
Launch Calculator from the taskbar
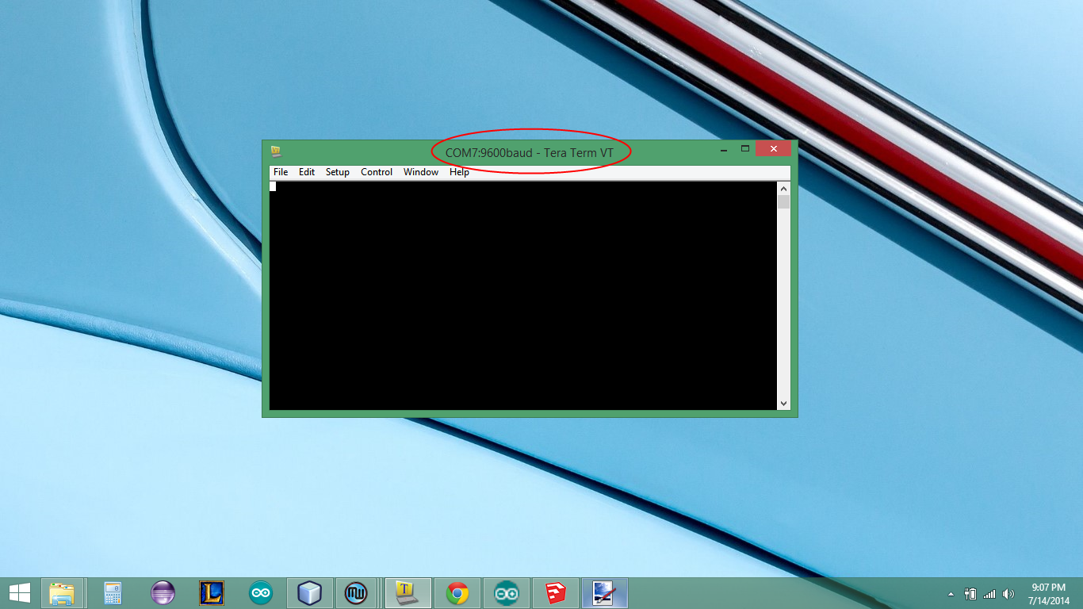point(113,593)
